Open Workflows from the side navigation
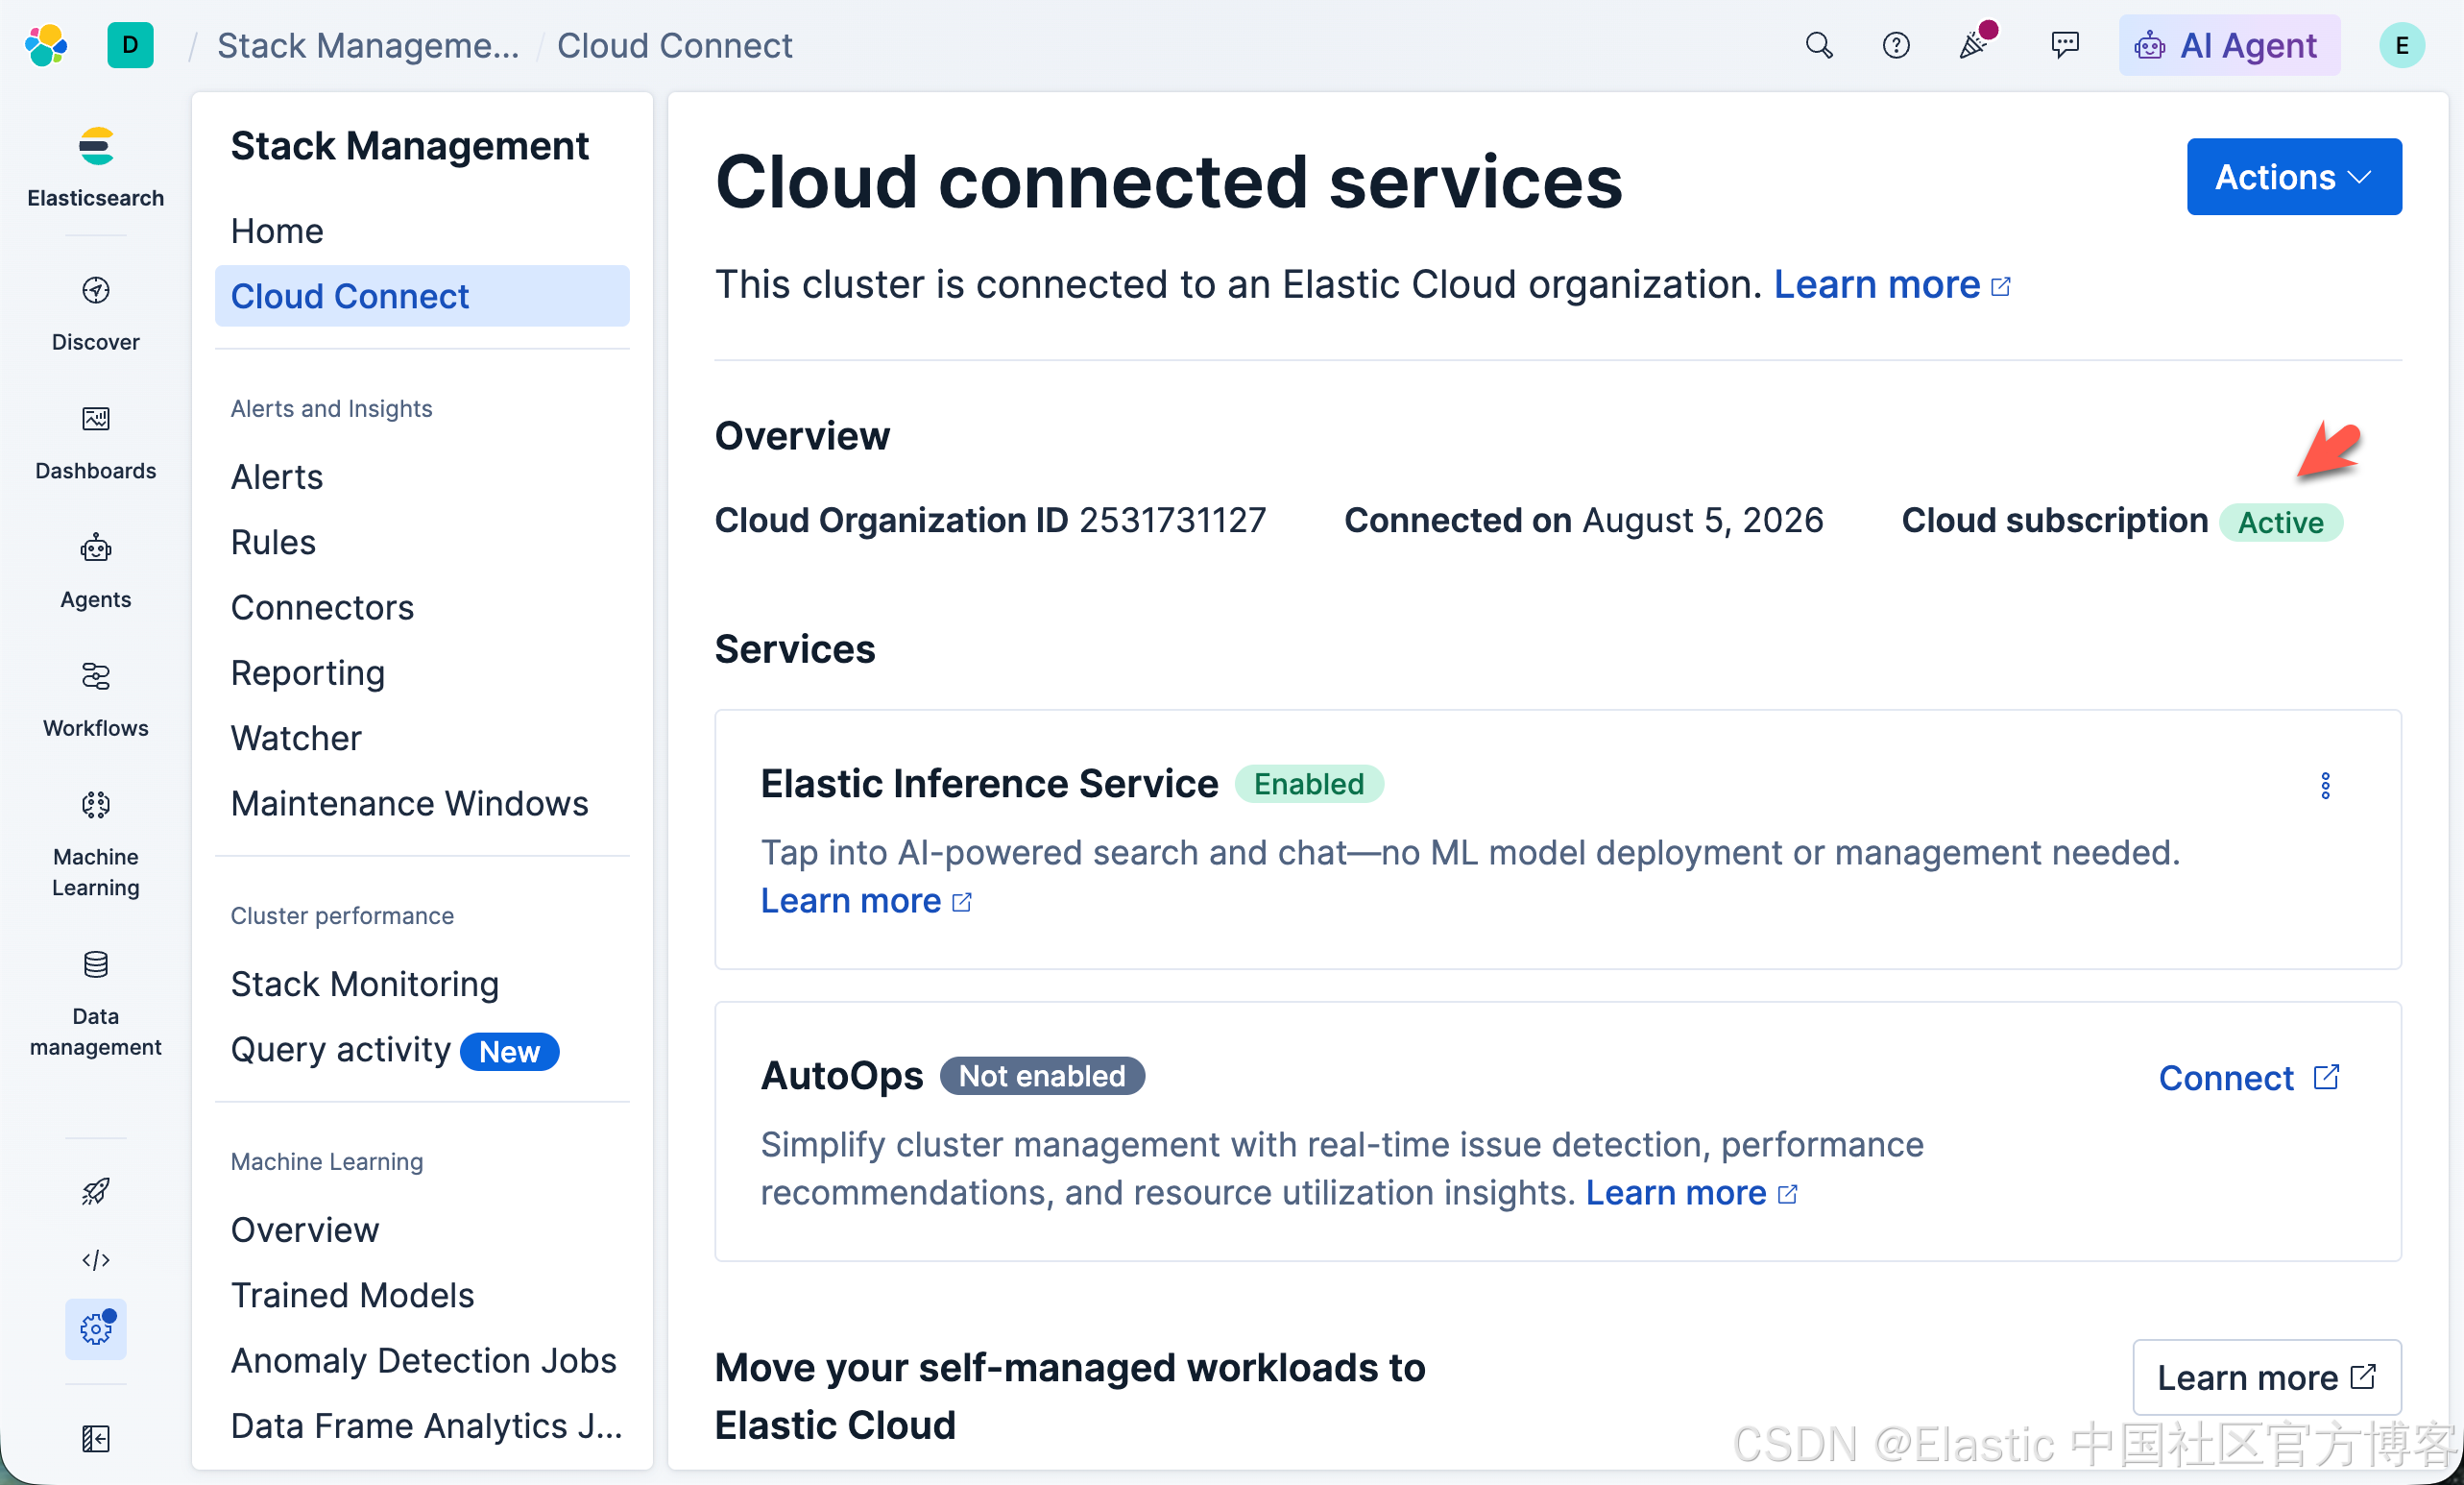The width and height of the screenshot is (2464, 1485). click(96, 701)
